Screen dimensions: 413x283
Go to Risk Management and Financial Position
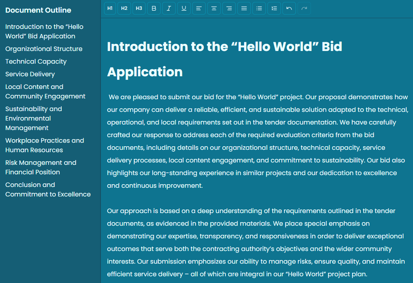41,167
